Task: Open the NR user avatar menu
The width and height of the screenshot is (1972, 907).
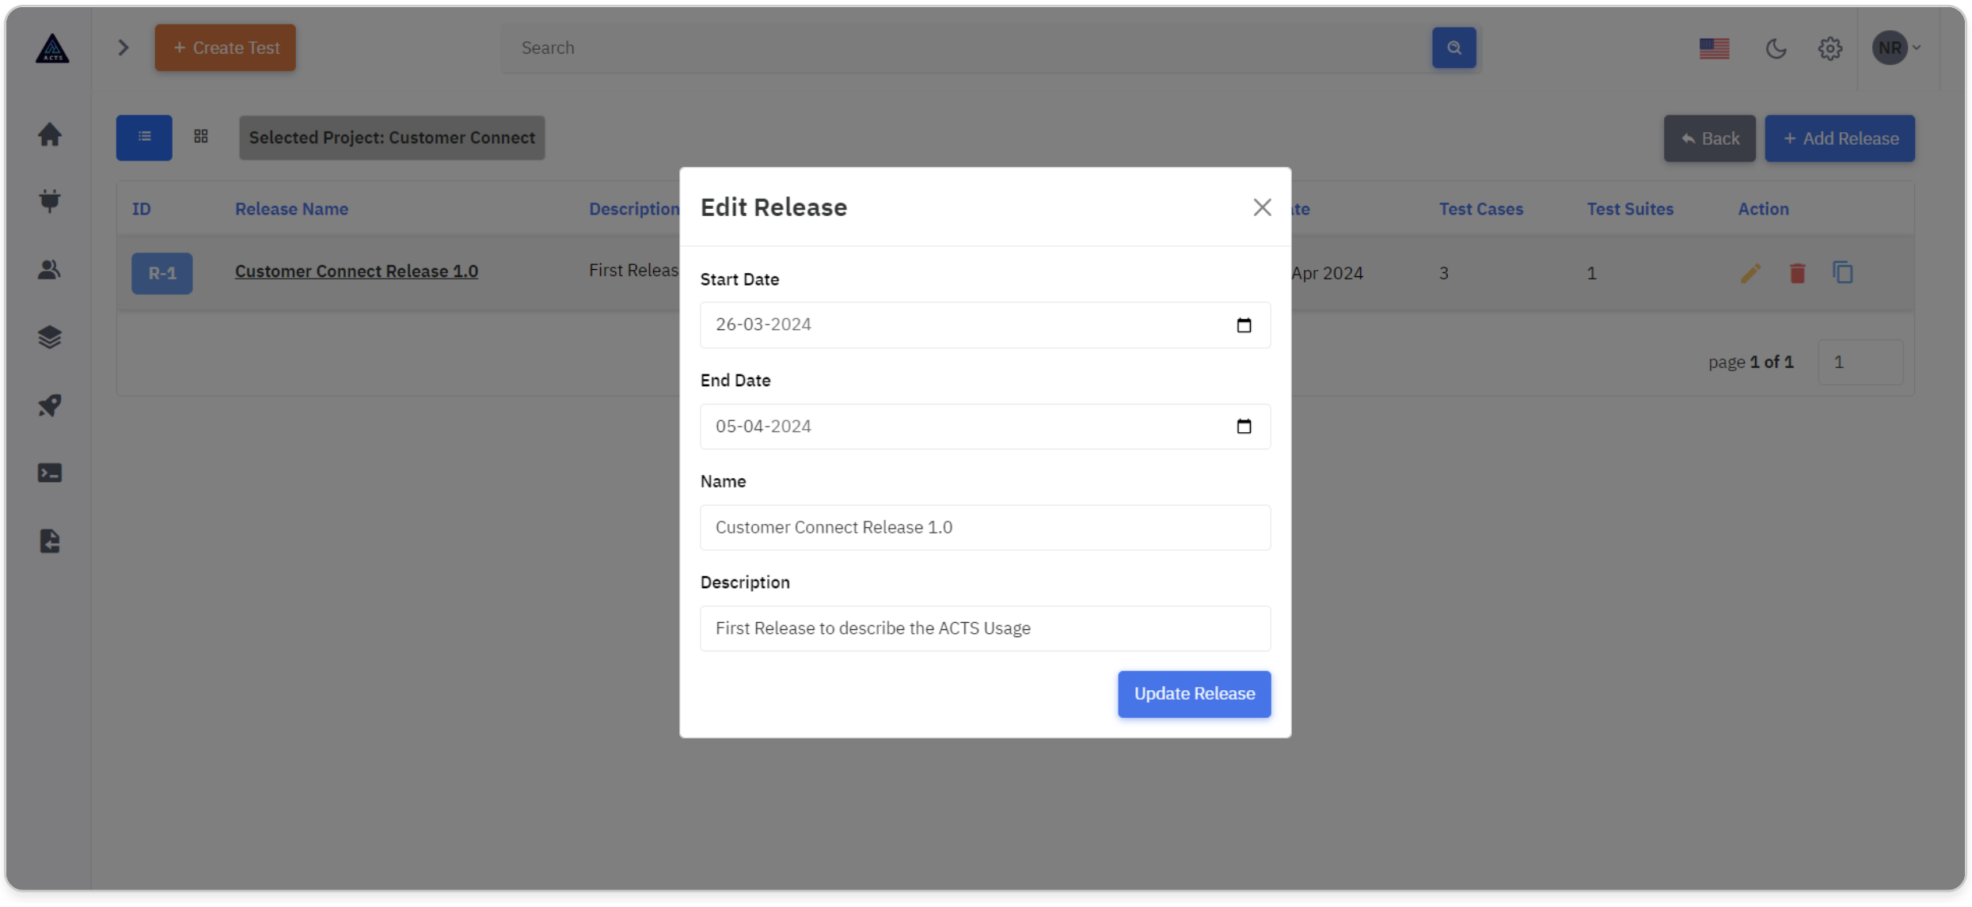Action: [x=1896, y=48]
